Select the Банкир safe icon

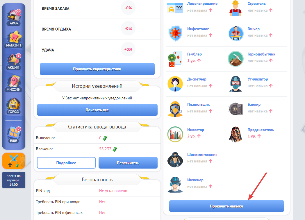coord(236,109)
